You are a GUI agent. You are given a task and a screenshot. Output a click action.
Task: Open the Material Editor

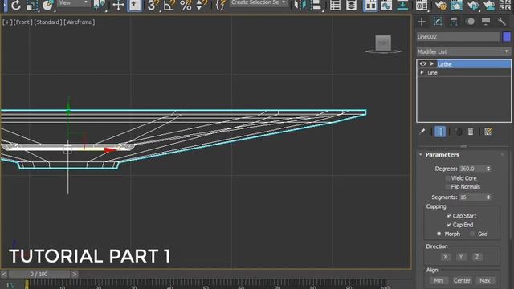[422, 6]
